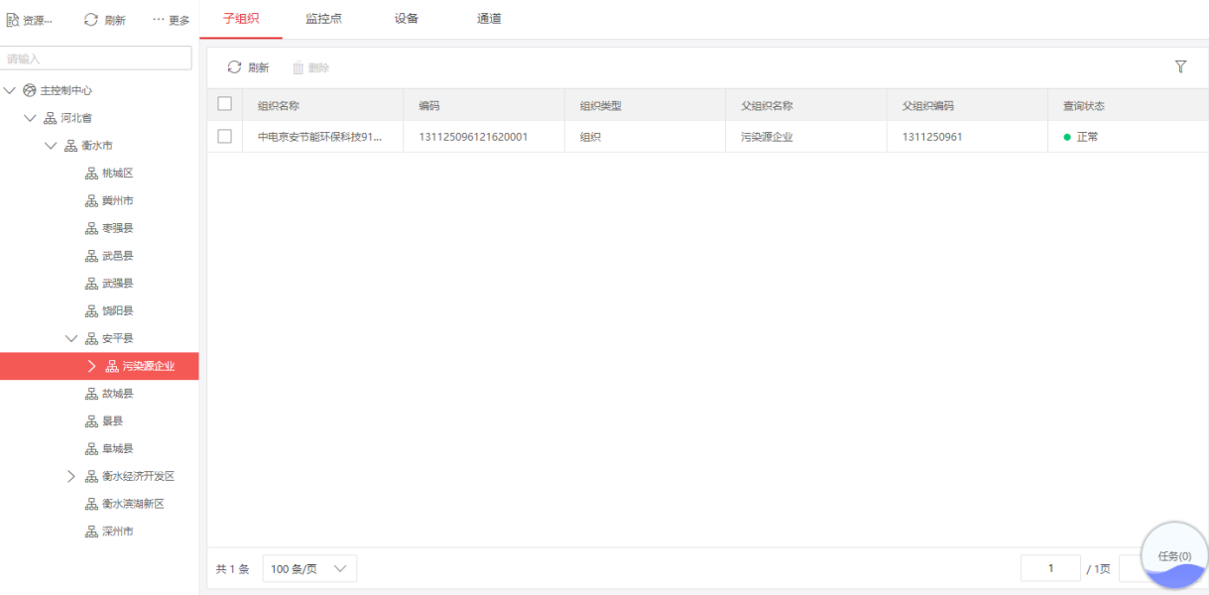Select 衡水滨湖新区 in the tree
The width and height of the screenshot is (1209, 595).
133,504
